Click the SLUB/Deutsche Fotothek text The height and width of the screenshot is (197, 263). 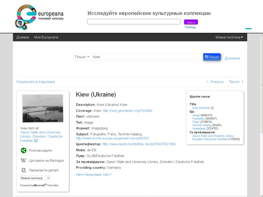point(106,156)
